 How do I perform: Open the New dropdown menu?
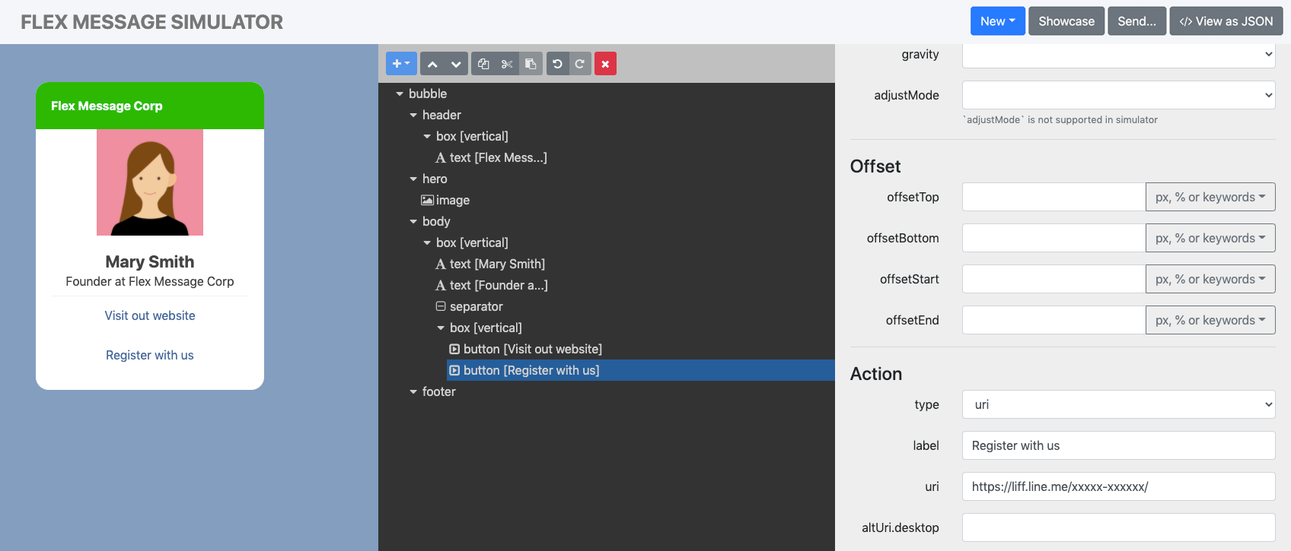997,21
